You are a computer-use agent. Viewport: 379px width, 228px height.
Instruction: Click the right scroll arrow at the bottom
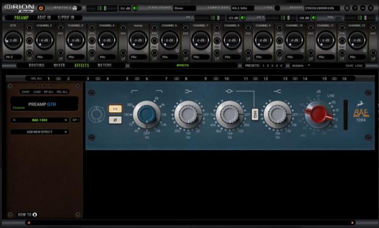point(352,223)
